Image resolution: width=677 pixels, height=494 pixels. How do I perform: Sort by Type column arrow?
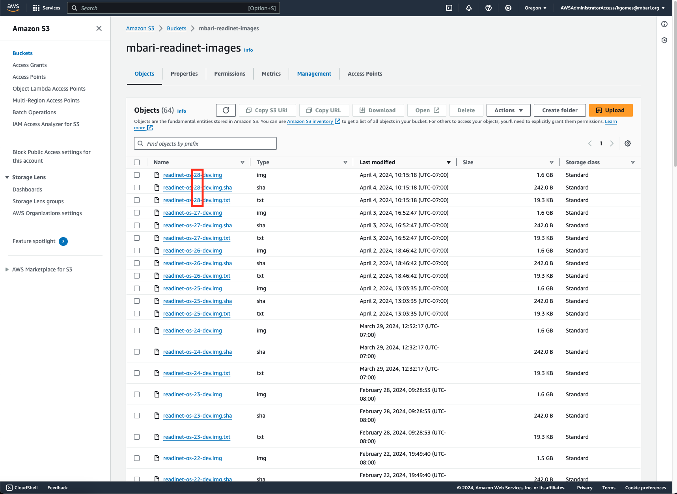345,162
